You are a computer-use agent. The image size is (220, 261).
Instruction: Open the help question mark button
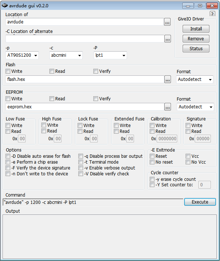tap(212, 14)
